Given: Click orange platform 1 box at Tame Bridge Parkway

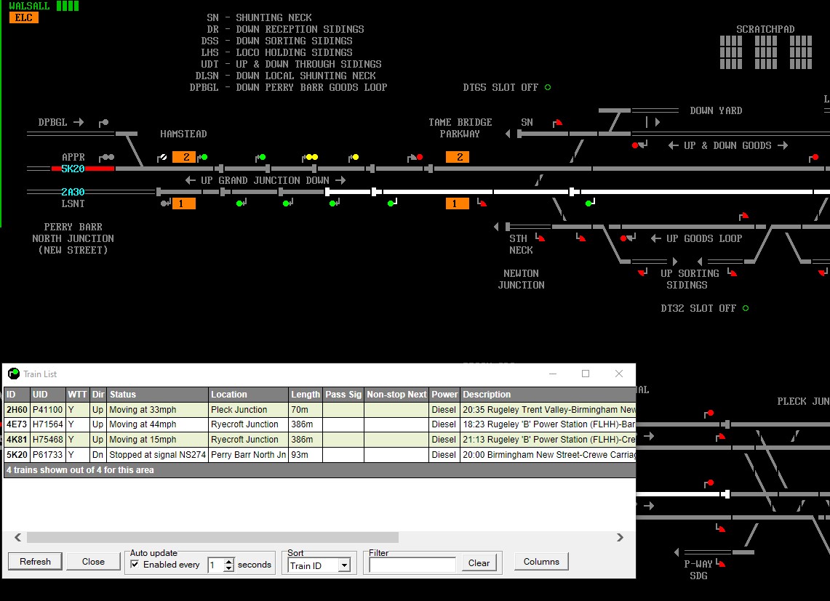Looking at the screenshot, I should coord(458,203).
